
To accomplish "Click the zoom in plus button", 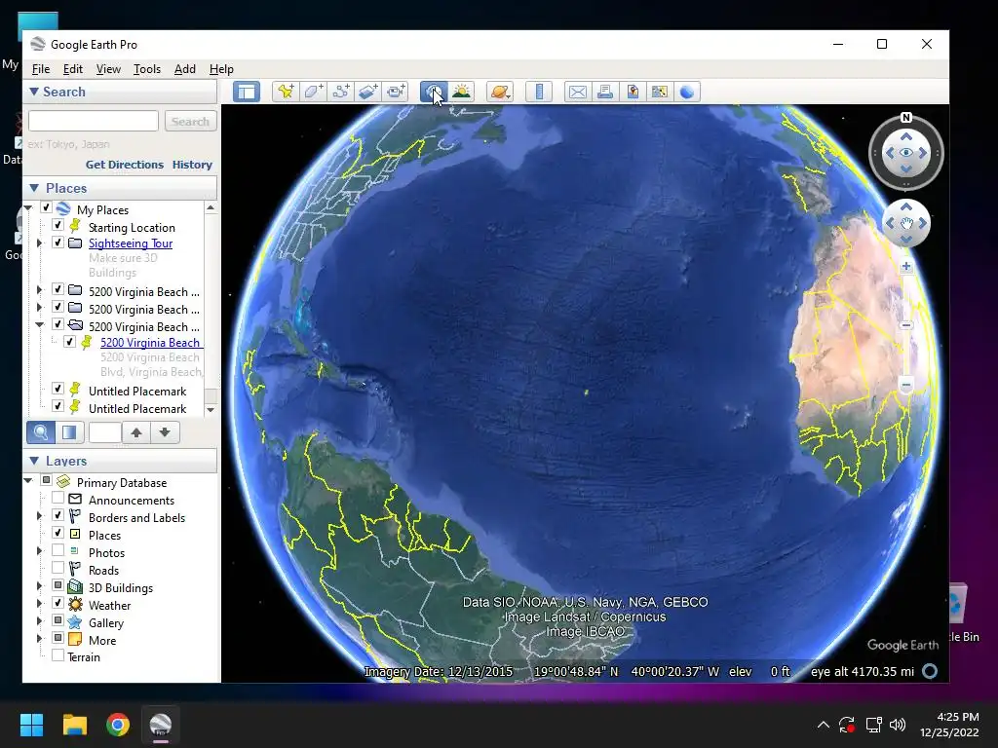I will pos(906,267).
